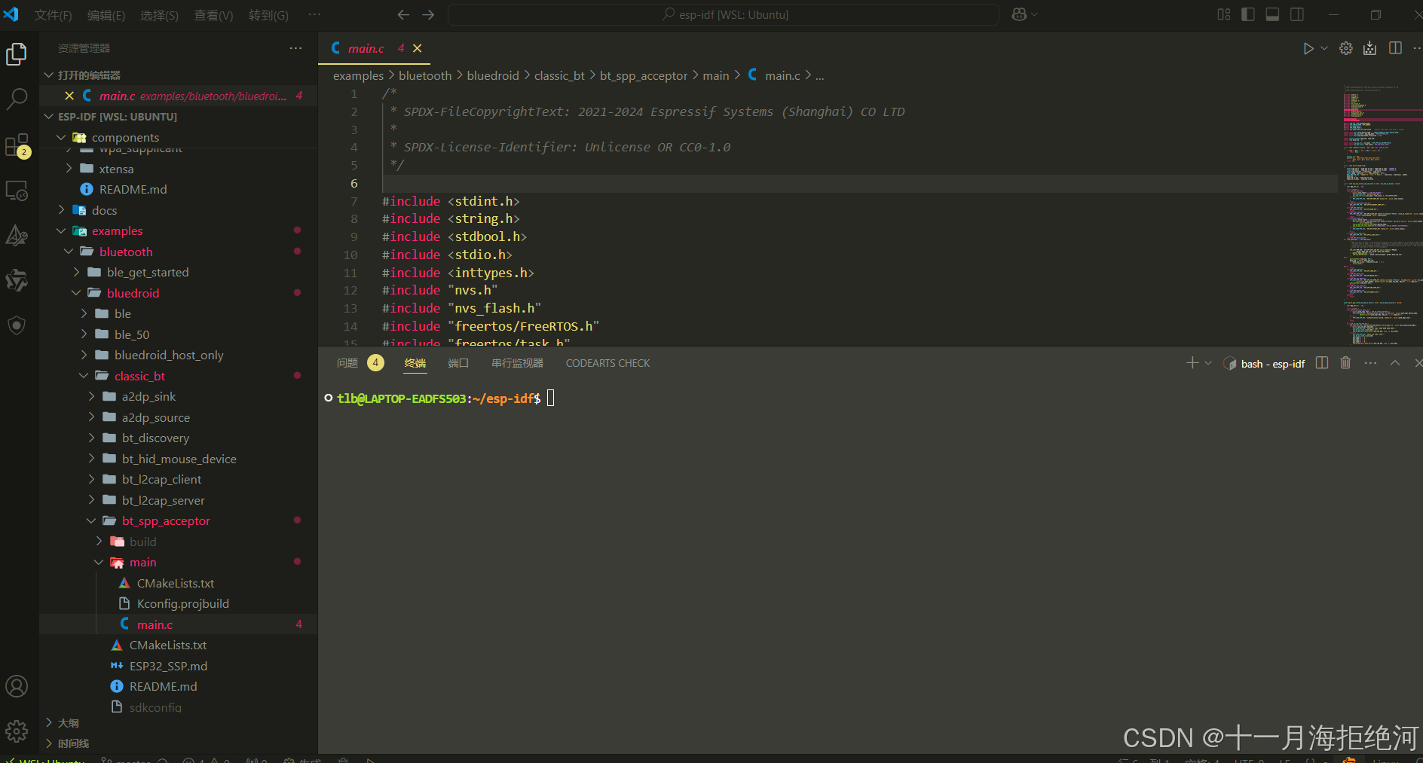1423x763 pixels.
Task: Open the run options dropdown arrow
Action: pyautogui.click(x=1324, y=48)
